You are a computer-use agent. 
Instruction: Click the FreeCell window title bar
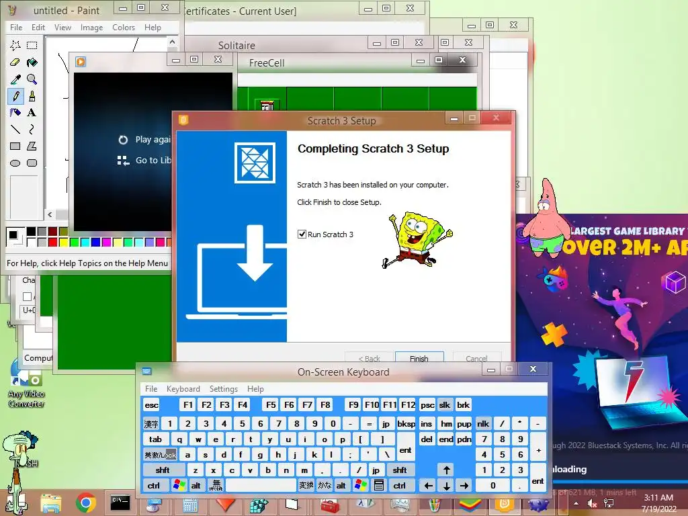pos(325,62)
